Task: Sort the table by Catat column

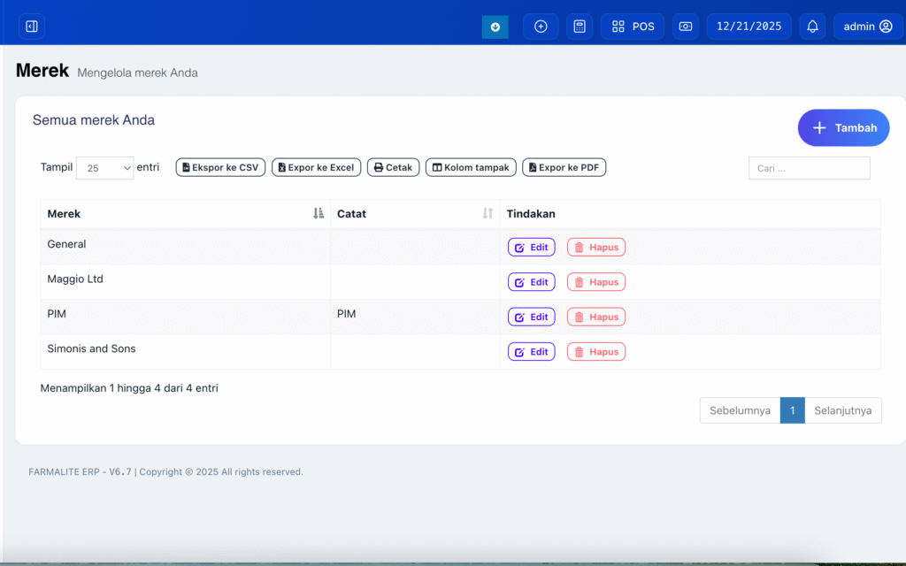Action: (x=487, y=214)
